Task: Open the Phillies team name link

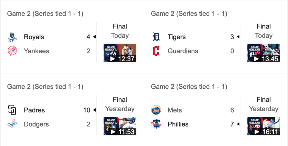Action: coord(178,124)
